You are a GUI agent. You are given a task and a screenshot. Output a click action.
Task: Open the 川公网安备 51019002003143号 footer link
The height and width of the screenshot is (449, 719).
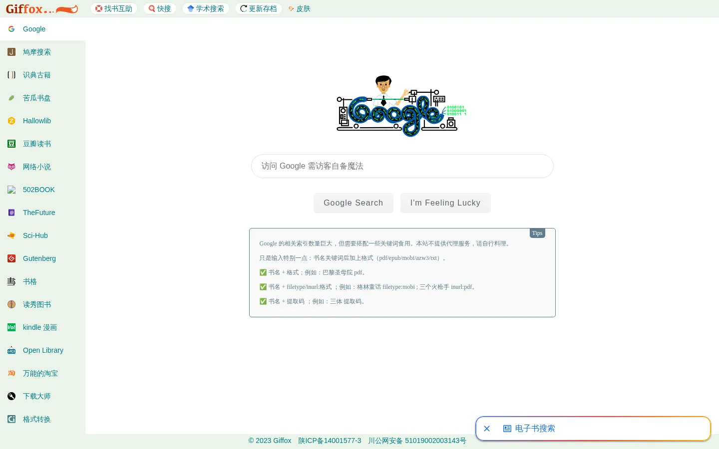pos(417,441)
